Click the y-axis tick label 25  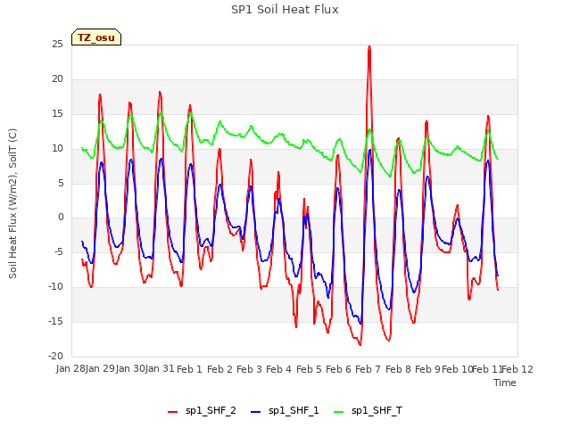(57, 44)
